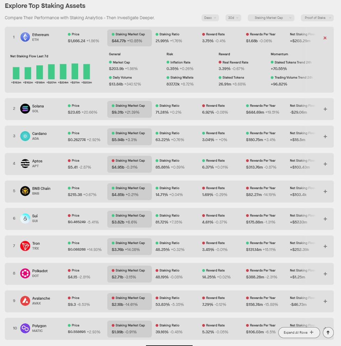The image size is (341, 346).
Task: Open the Ethereum asset name link
Action: point(40,35)
